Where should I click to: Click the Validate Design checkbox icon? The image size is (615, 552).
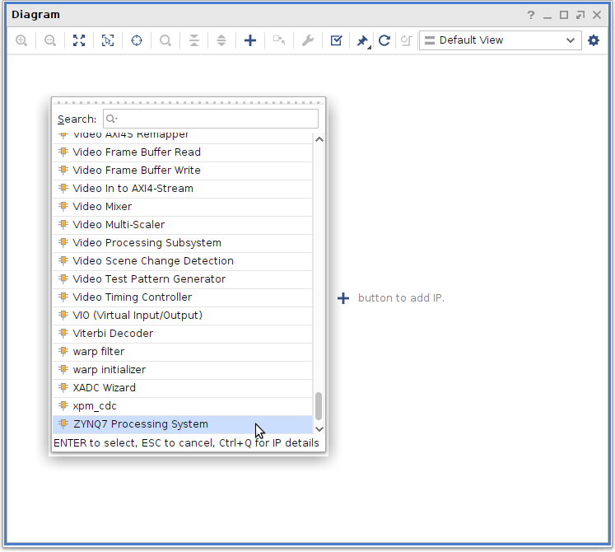(x=336, y=40)
